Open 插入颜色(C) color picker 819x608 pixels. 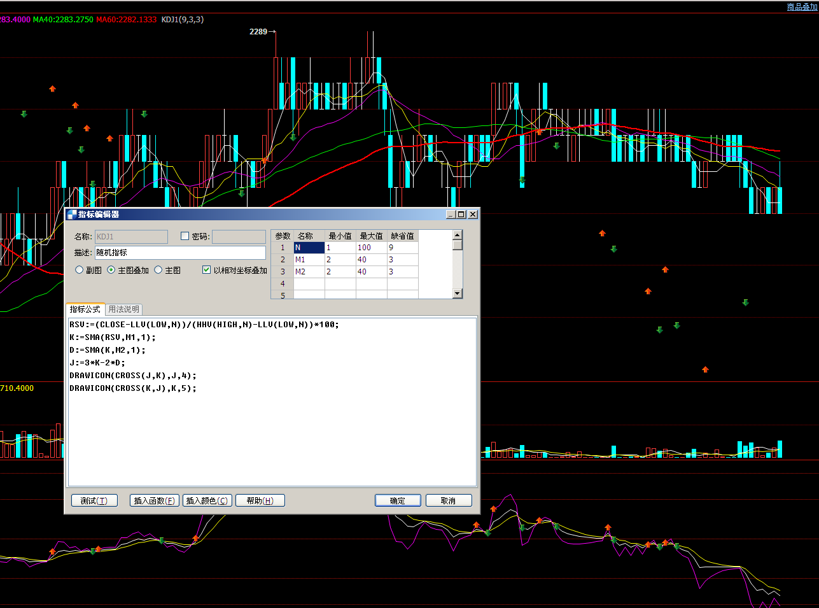click(207, 501)
